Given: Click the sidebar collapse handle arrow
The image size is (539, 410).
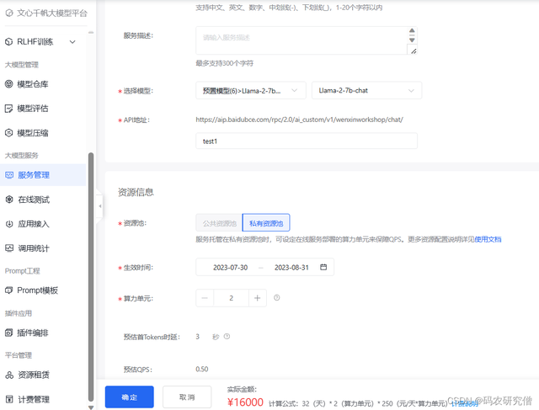Looking at the screenshot, I should pyautogui.click(x=99, y=205).
